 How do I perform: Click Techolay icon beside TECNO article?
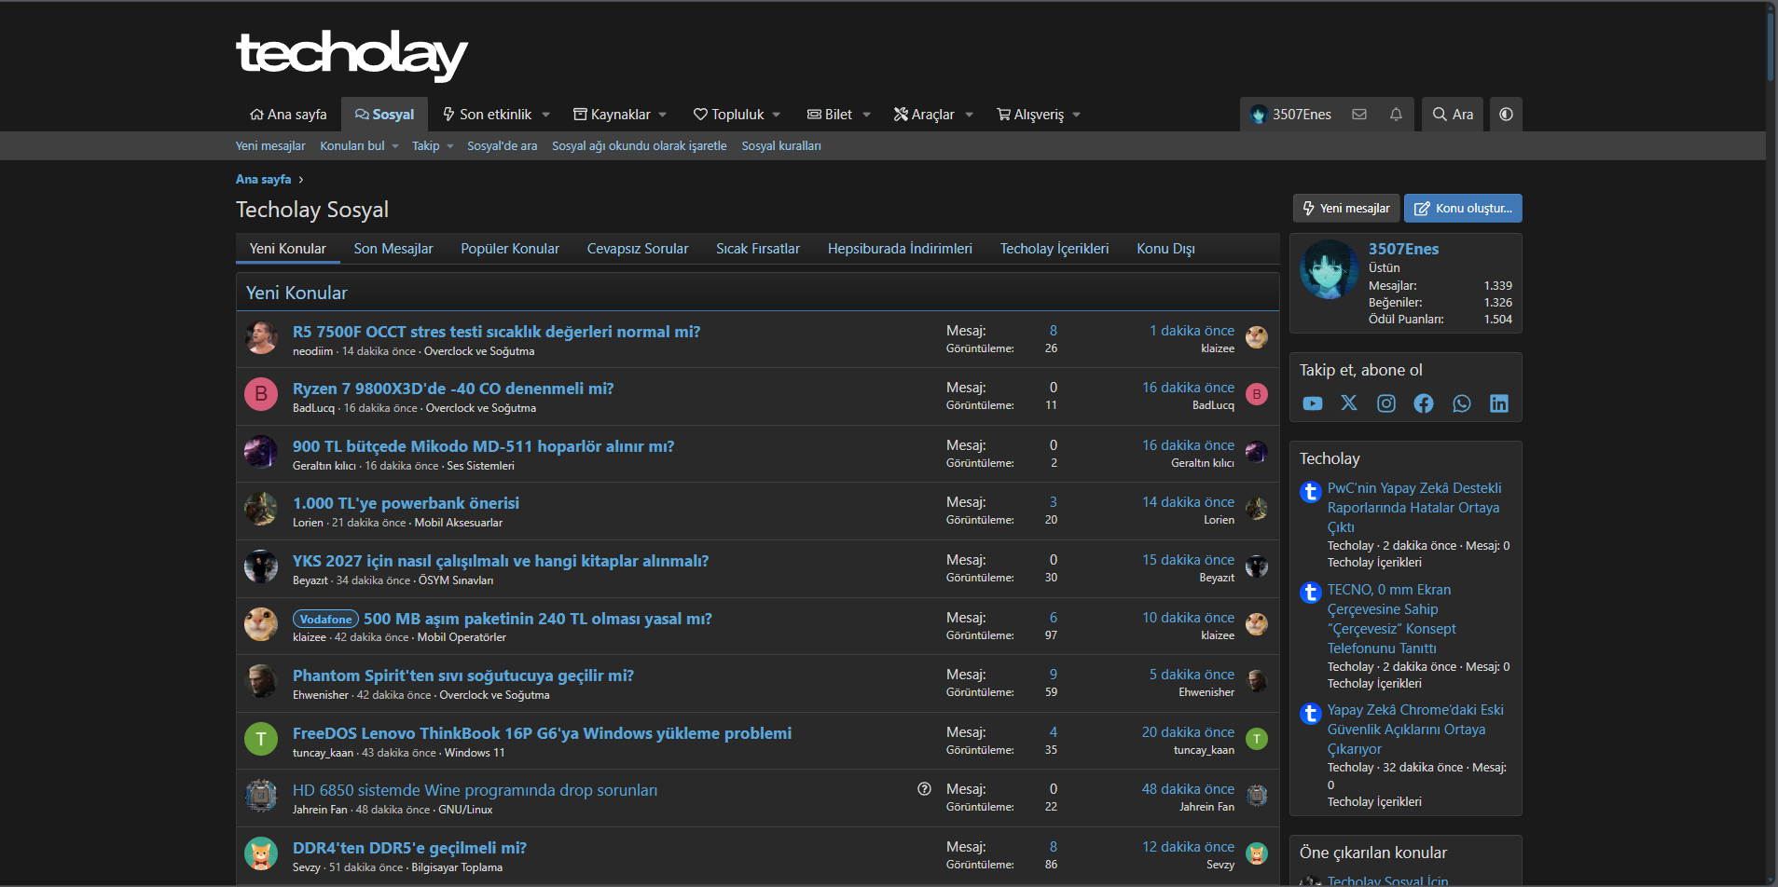point(1311,593)
